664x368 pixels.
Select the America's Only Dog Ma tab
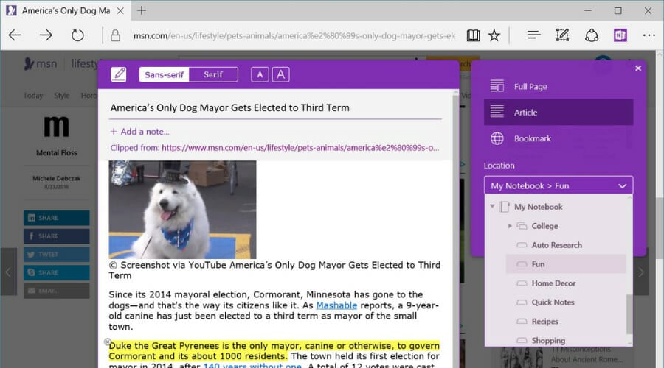[x=66, y=10]
